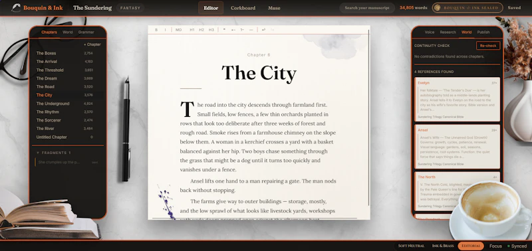
Task: Add a new chapter with + Chapter
Action: click(92, 44)
